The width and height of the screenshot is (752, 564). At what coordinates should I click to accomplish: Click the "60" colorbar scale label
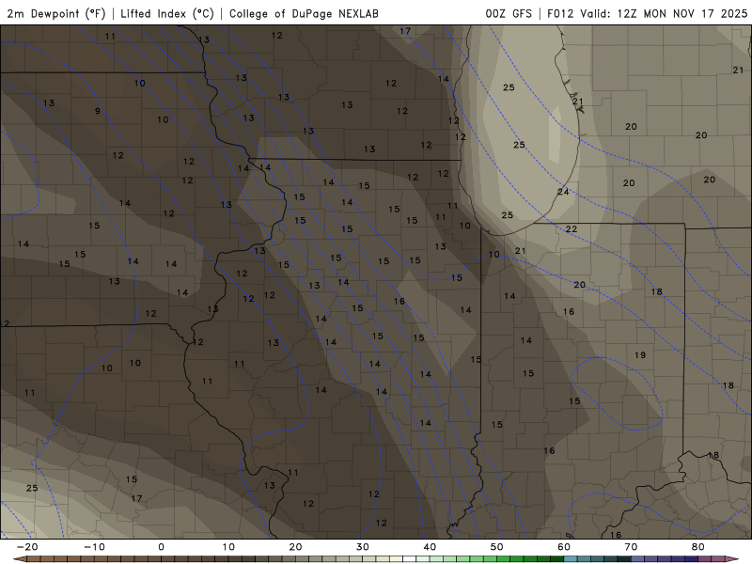pyautogui.click(x=564, y=547)
